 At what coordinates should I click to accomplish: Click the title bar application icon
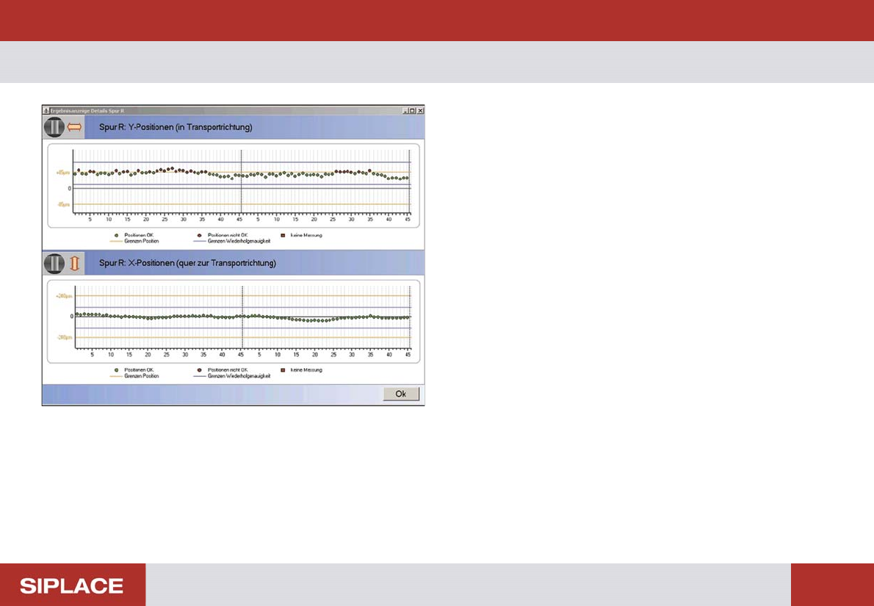tap(46, 110)
